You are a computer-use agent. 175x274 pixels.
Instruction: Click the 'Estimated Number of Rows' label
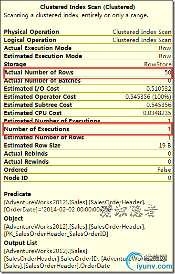44,137
